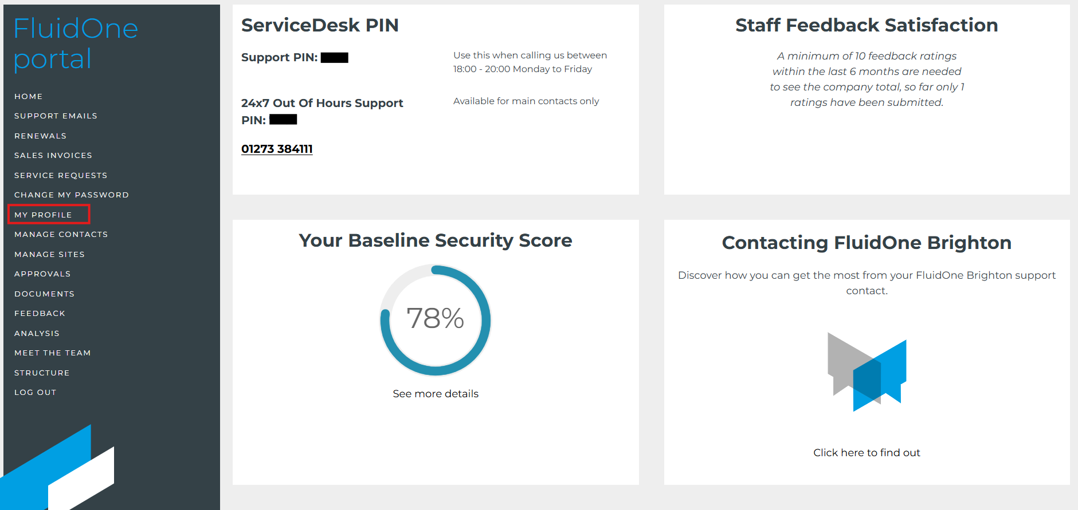Log out of the portal

(35, 392)
